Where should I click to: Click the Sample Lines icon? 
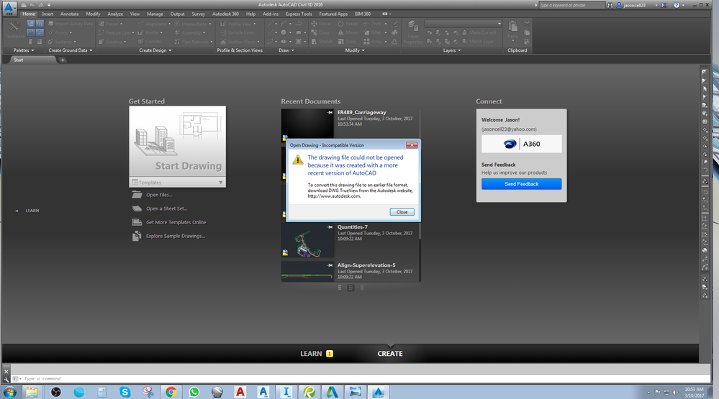(x=223, y=32)
